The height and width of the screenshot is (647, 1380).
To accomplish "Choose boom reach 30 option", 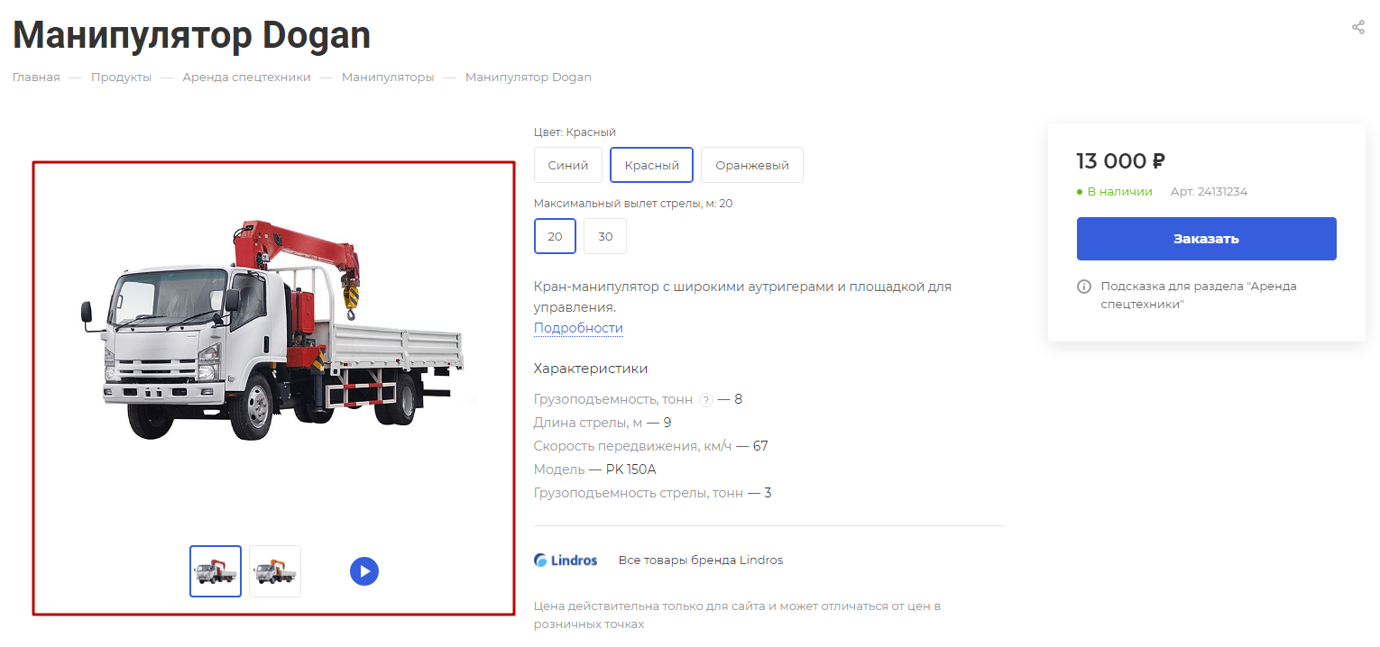I will tap(605, 236).
